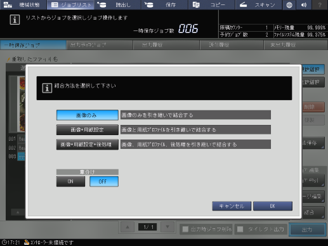Click the メモリー残量 99.999% value
Image resolution: width=328 pixels, height=246 pixels.
[316, 28]
